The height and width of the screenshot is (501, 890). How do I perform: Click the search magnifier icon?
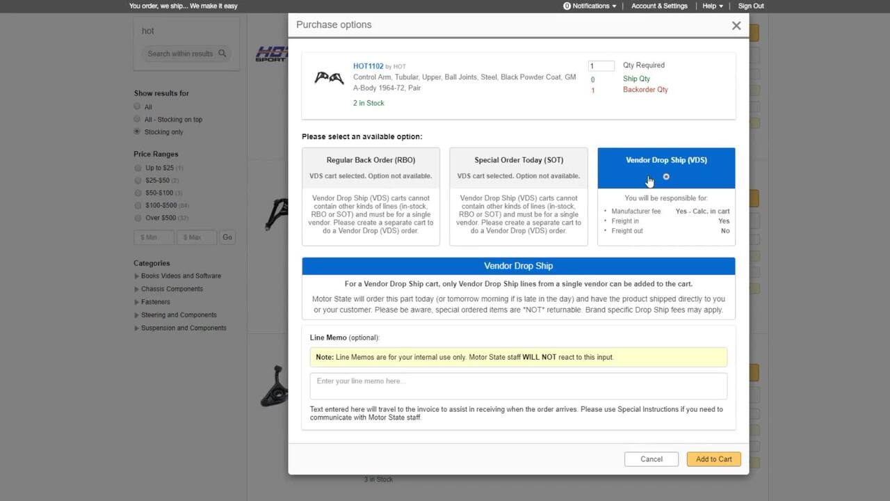pos(222,54)
